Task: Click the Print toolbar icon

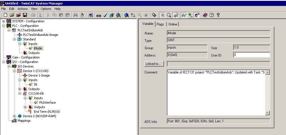Action: pos(33,15)
